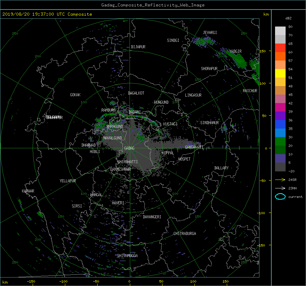Click the SHIRAHATTI city label
This screenshot has height=286, width=306.
[x=128, y=162]
